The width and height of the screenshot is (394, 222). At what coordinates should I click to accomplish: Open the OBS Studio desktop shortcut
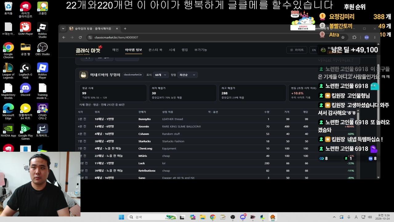tap(42, 49)
